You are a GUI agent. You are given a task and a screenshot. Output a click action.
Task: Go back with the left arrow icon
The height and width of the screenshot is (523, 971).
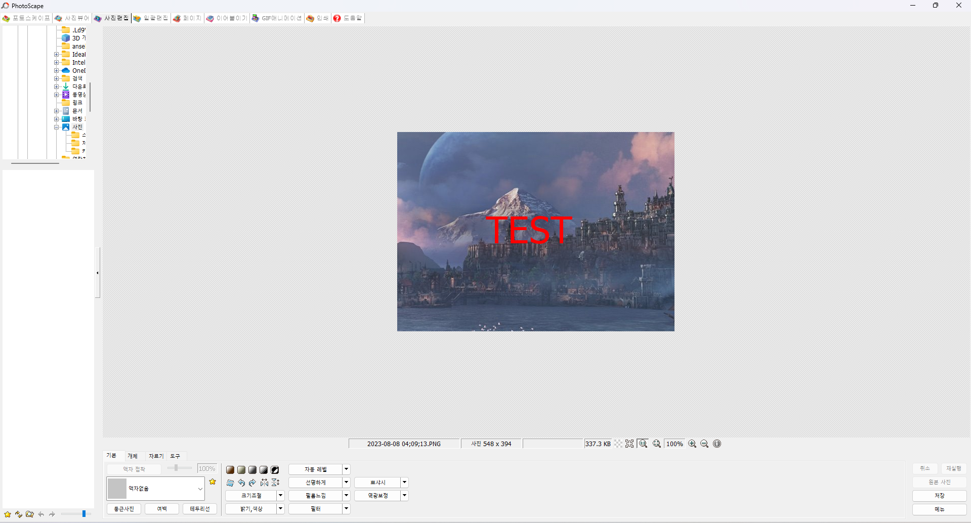coord(41,514)
